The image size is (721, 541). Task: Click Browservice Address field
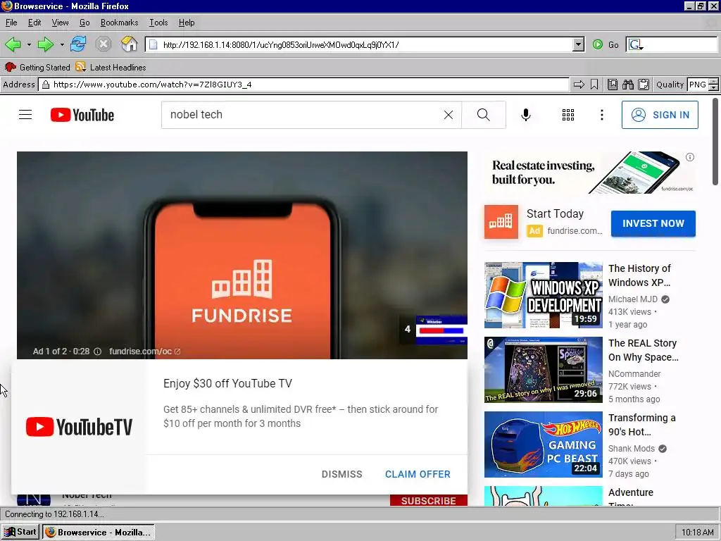click(303, 85)
